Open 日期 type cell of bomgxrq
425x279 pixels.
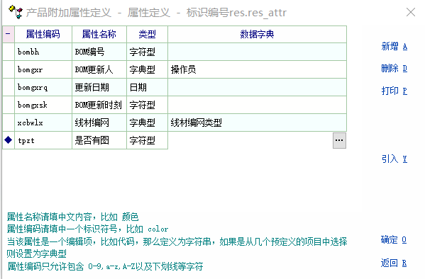(147, 87)
